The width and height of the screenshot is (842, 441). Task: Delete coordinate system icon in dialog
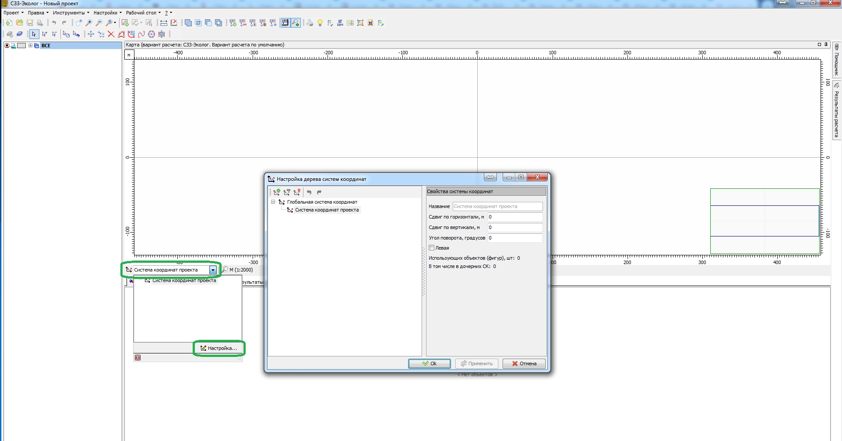(x=297, y=192)
